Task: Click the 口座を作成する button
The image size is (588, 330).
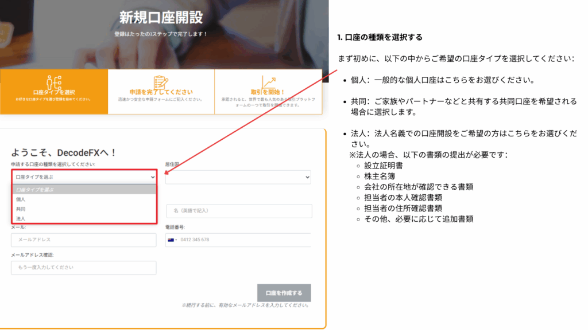Action: click(x=284, y=293)
